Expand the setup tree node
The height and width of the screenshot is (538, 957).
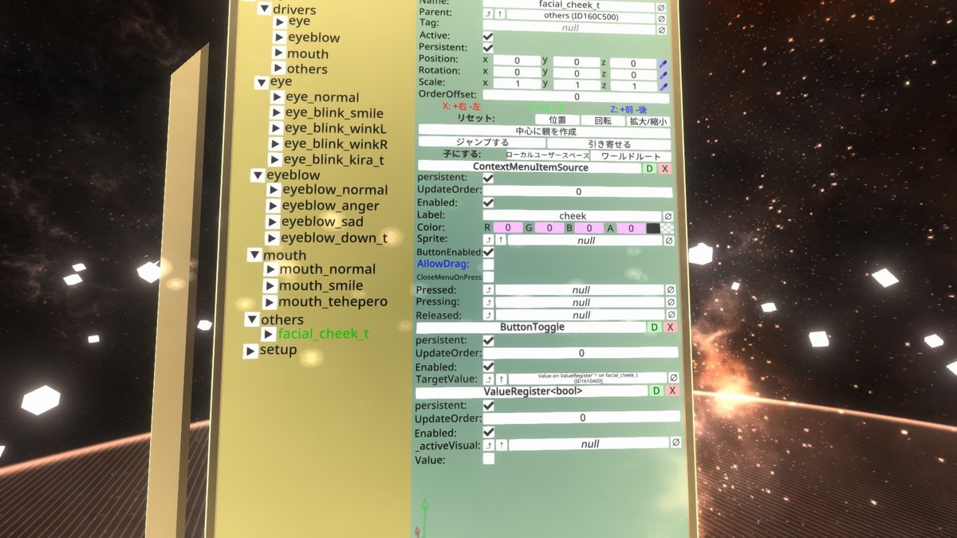(250, 351)
